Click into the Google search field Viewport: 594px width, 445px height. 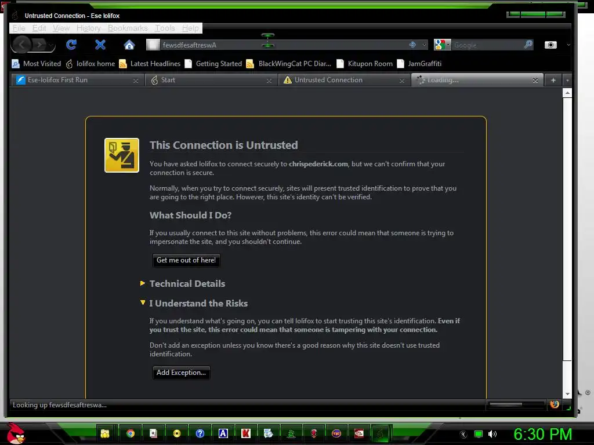tap(487, 45)
